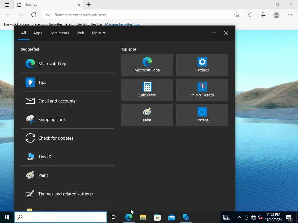
Task: Open Edge Favorites list
Action: pyautogui.click(x=250, y=15)
